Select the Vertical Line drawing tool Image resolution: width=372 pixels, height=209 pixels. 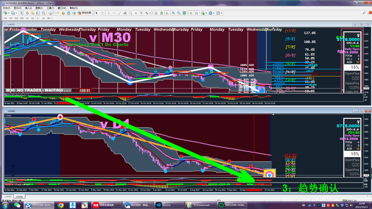109,13
